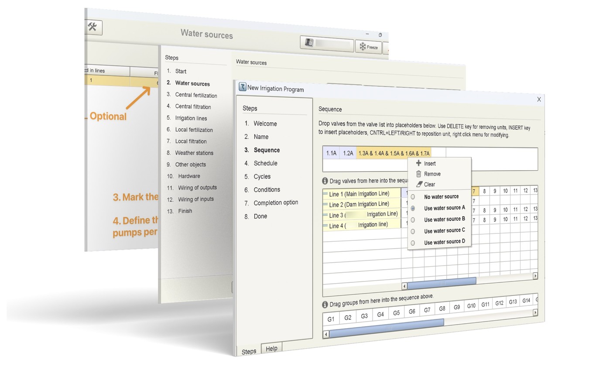Open the Cycles step
The width and height of the screenshot is (589, 377).
pos(262,176)
